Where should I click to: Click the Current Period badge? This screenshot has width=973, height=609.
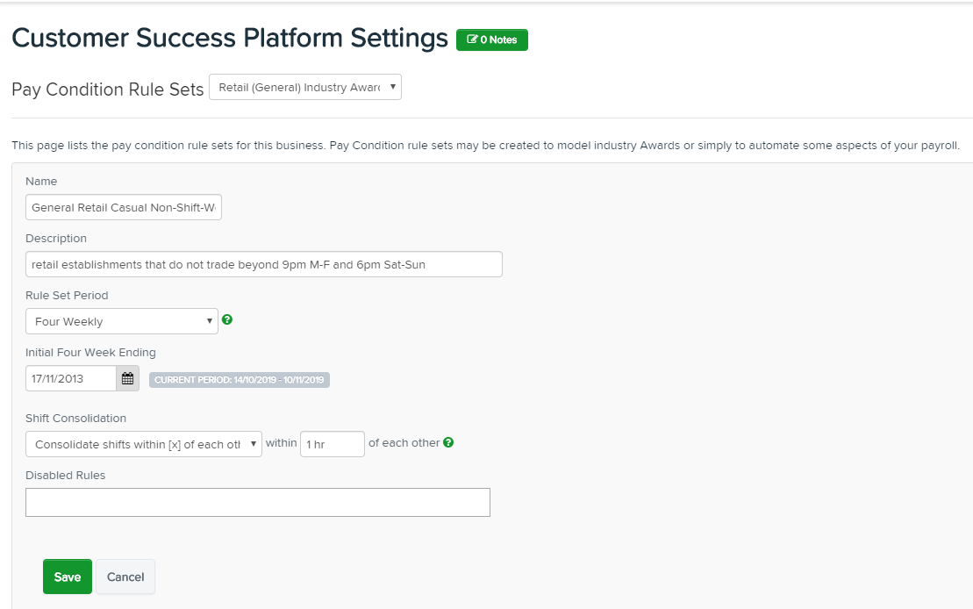239,380
